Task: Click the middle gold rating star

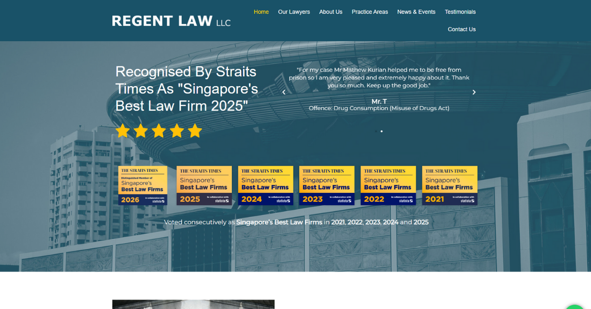Action: (159, 130)
